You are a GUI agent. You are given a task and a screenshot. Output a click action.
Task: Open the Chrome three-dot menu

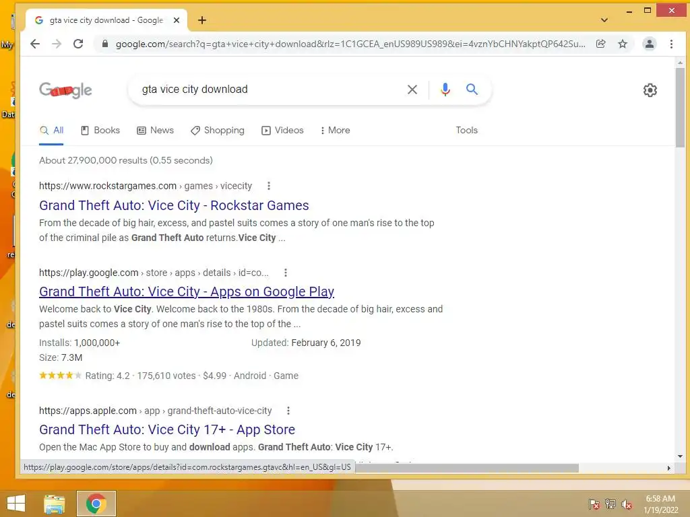[671, 44]
